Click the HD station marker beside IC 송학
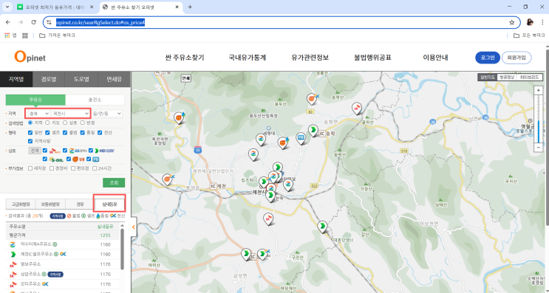The width and height of the screenshot is (549, 293). [x=313, y=130]
